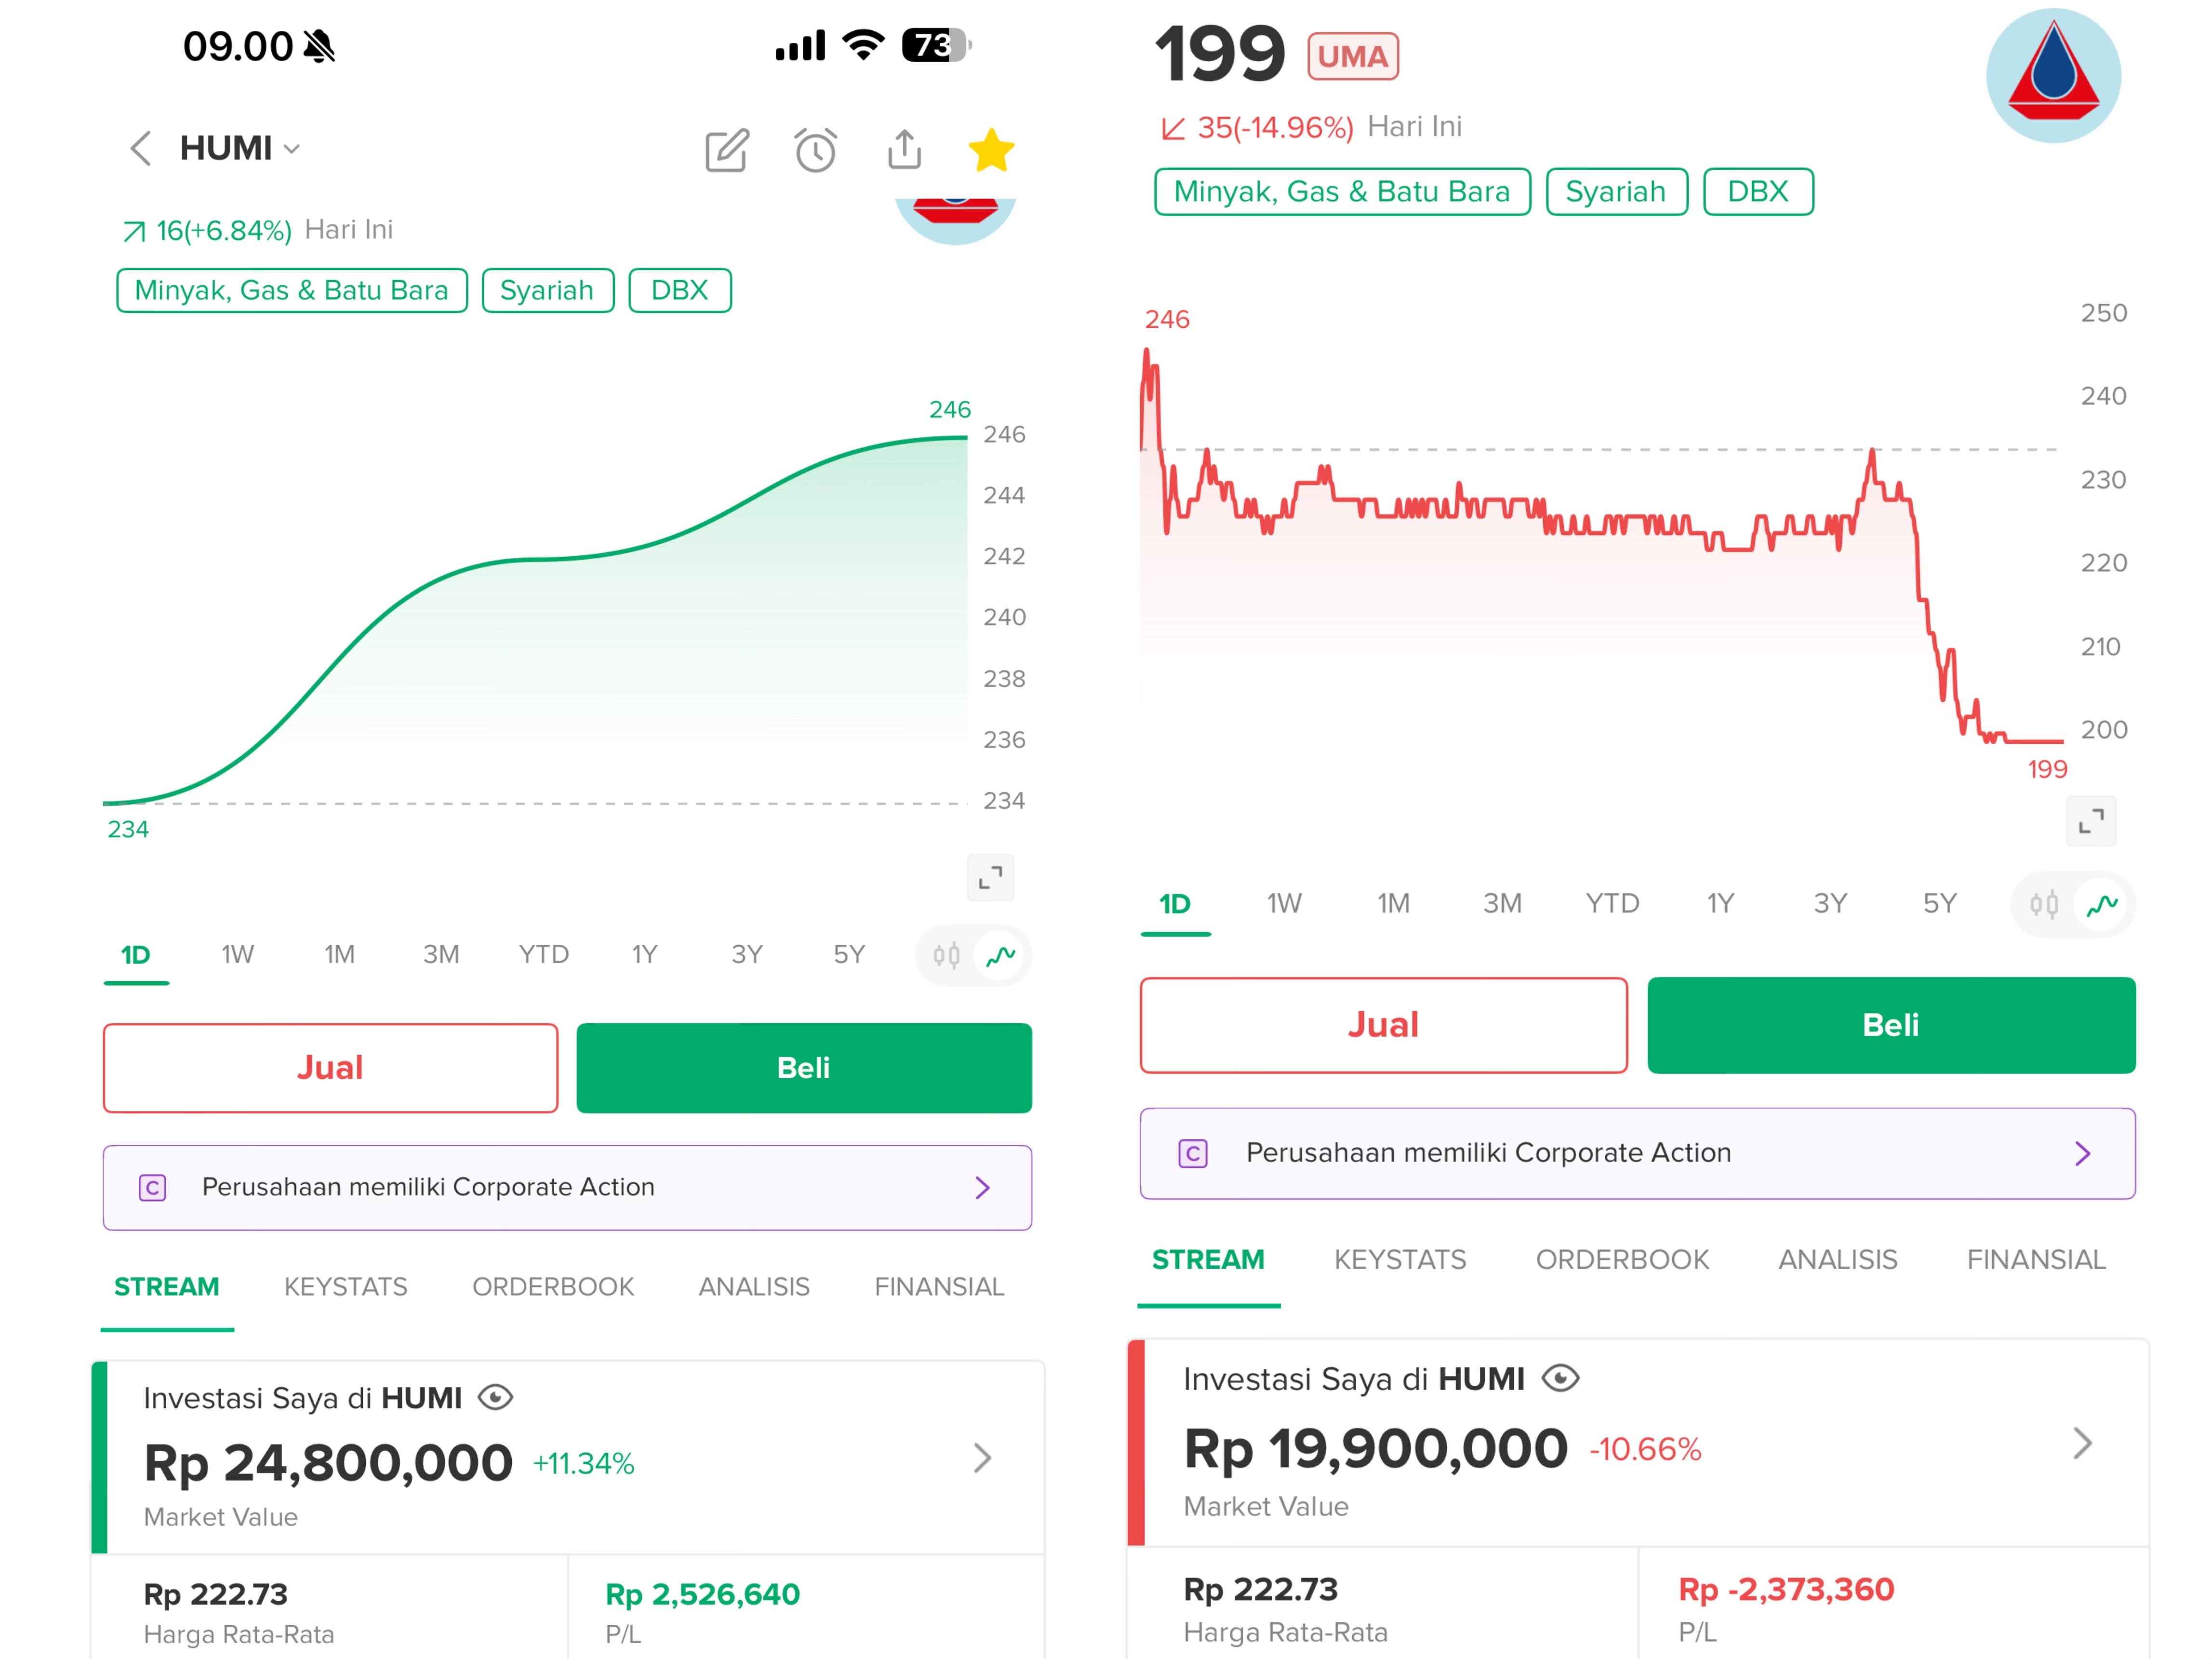Open ORDERBOOK tab on right panel
The image size is (2212, 1659).
pyautogui.click(x=1622, y=1259)
